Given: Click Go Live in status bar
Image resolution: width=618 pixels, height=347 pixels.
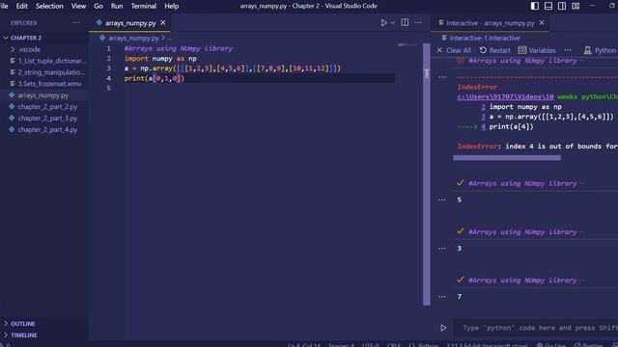Looking at the screenshot, I should click(x=551, y=345).
